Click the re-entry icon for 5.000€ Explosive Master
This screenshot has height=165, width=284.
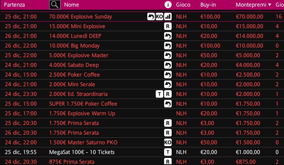click(168, 55)
